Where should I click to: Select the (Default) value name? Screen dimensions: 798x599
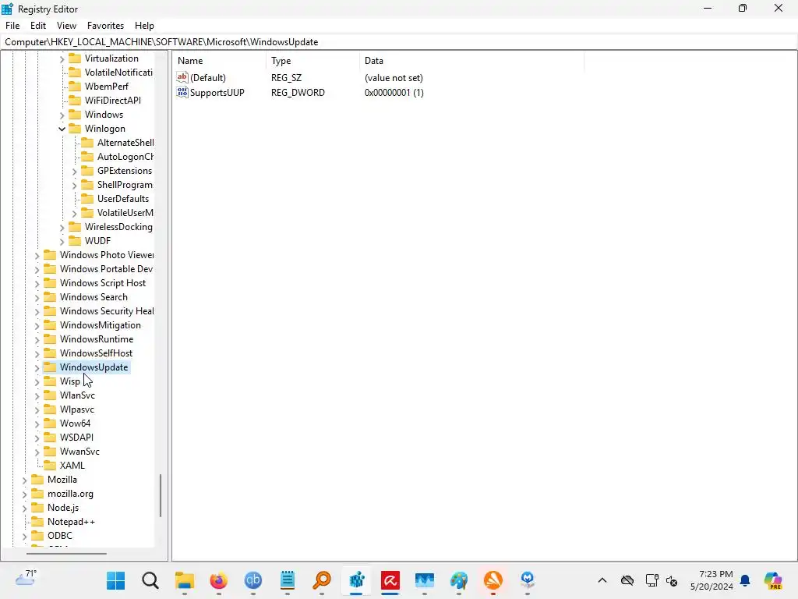coord(208,78)
